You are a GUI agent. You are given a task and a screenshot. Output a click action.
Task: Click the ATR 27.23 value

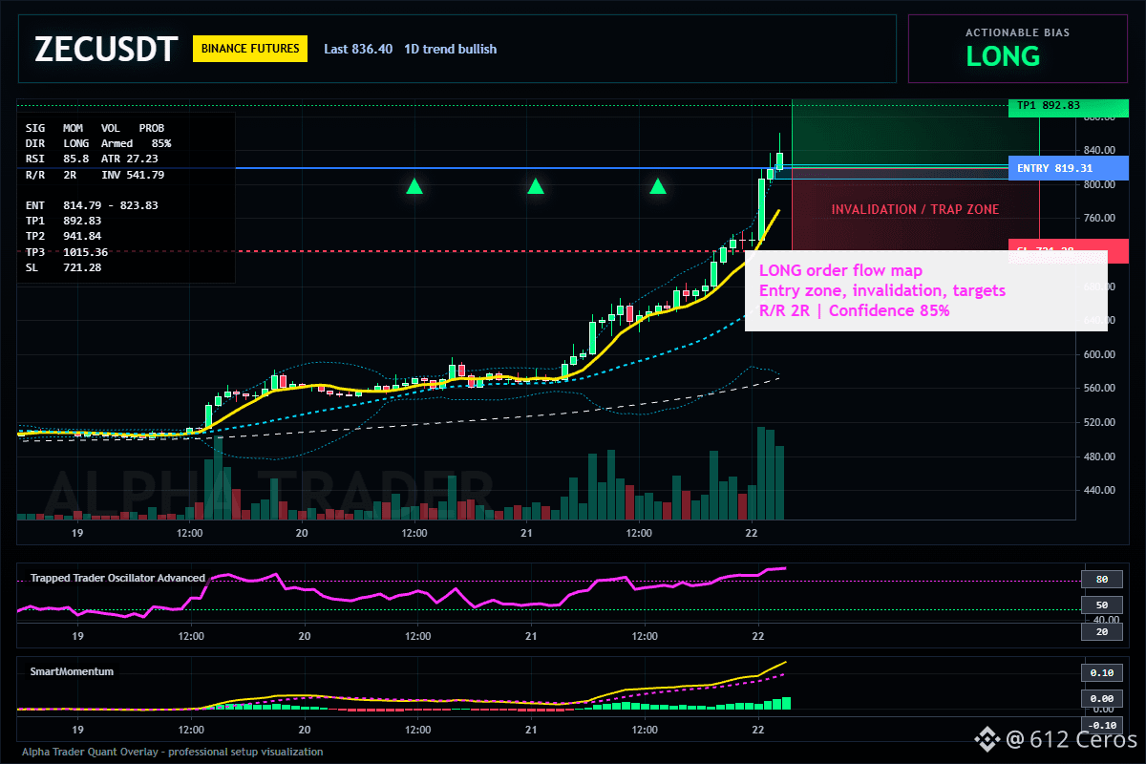click(130, 159)
